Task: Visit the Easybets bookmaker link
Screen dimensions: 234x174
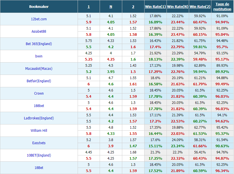Action: coord(39,143)
